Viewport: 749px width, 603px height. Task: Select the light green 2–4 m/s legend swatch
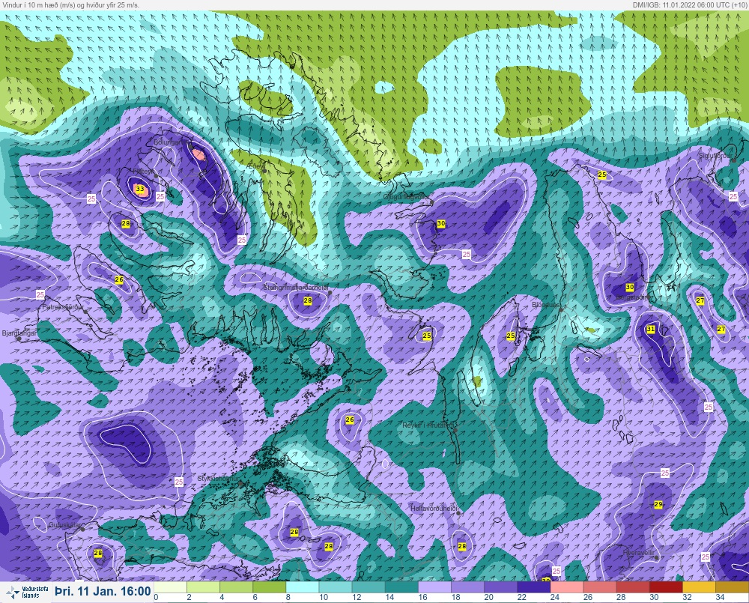203,587
